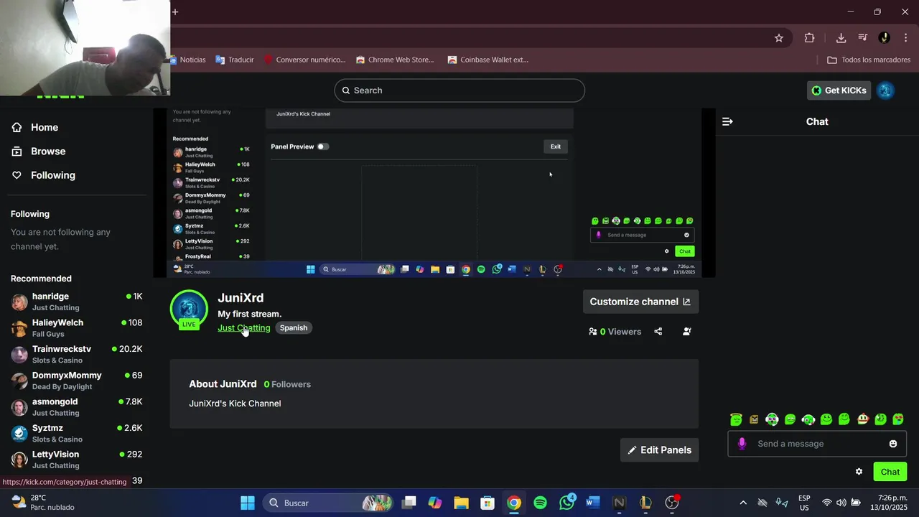Go to Home in the sidebar

(x=45, y=127)
